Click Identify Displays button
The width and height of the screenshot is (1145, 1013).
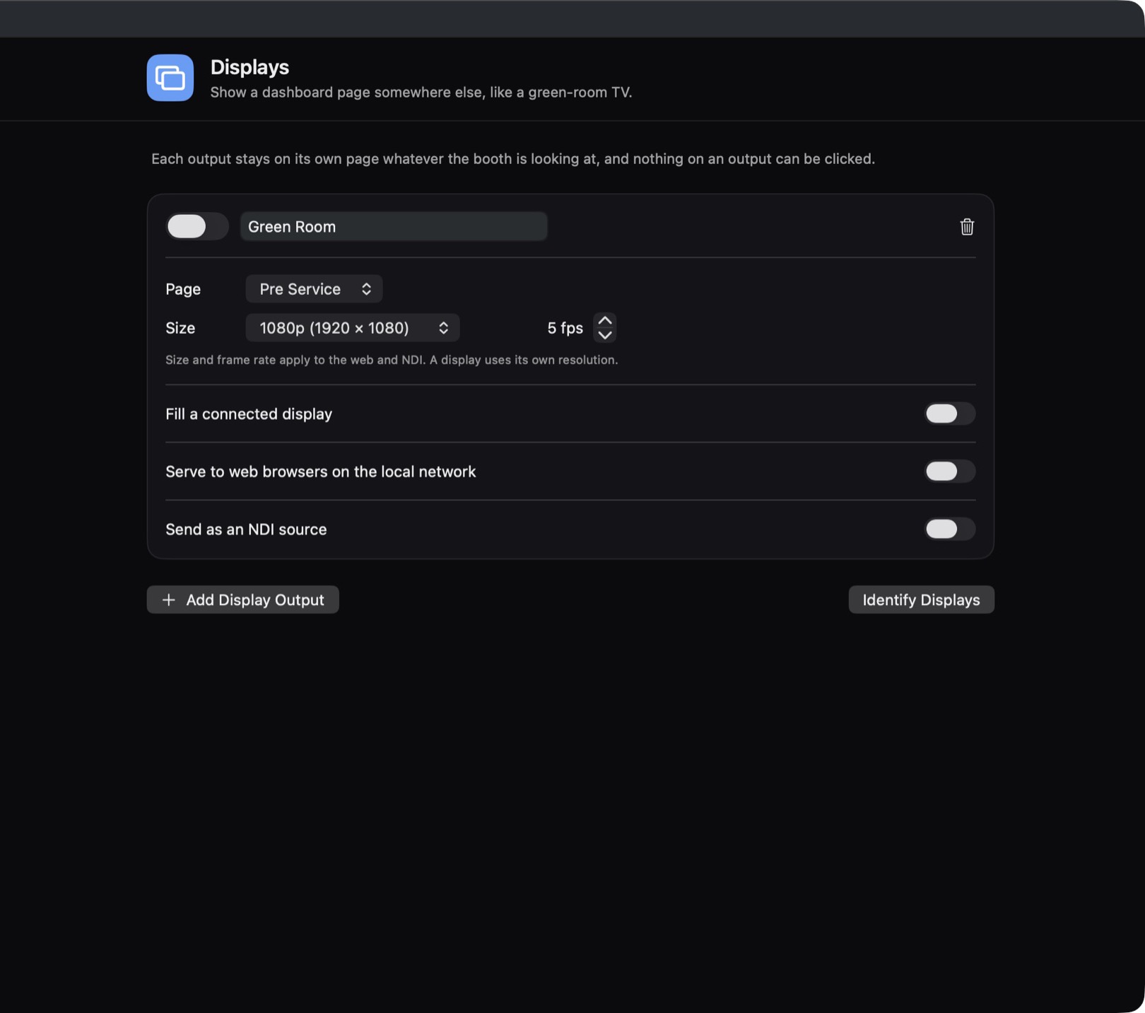coord(921,599)
